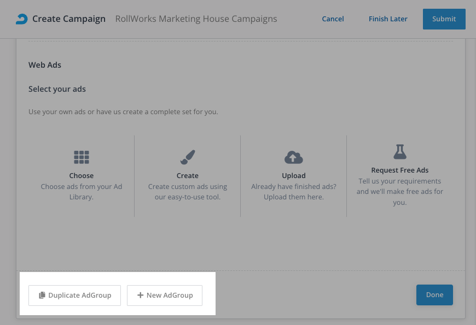
Task: Select the Request Free Ads title
Action: tap(400, 170)
